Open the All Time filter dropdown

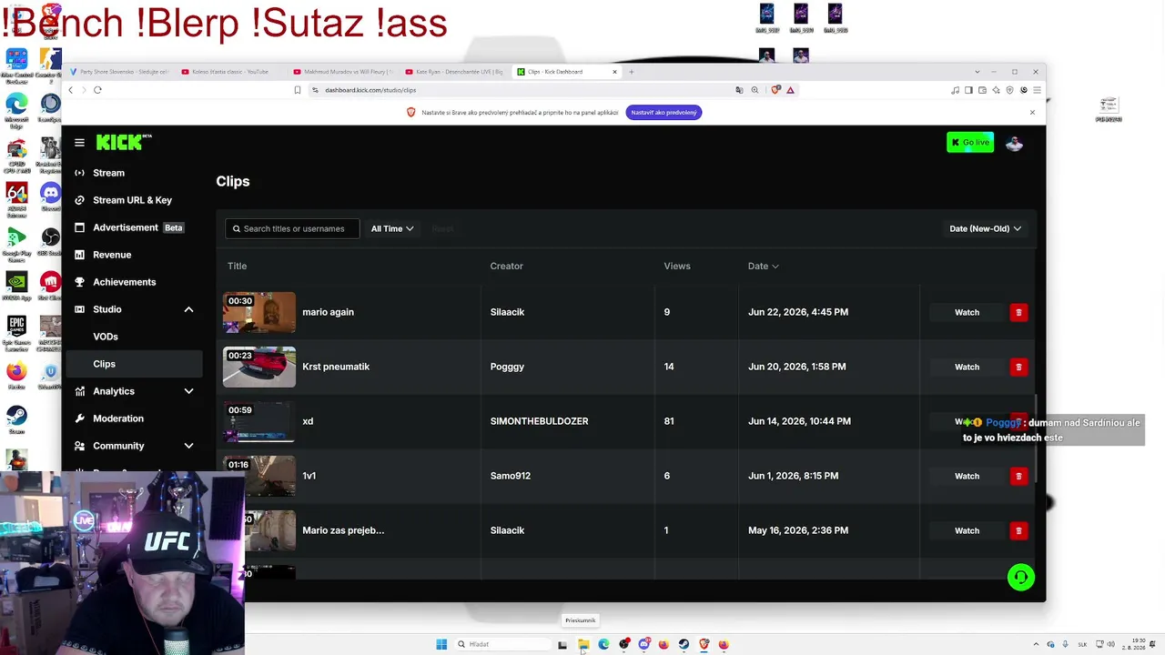(x=392, y=228)
